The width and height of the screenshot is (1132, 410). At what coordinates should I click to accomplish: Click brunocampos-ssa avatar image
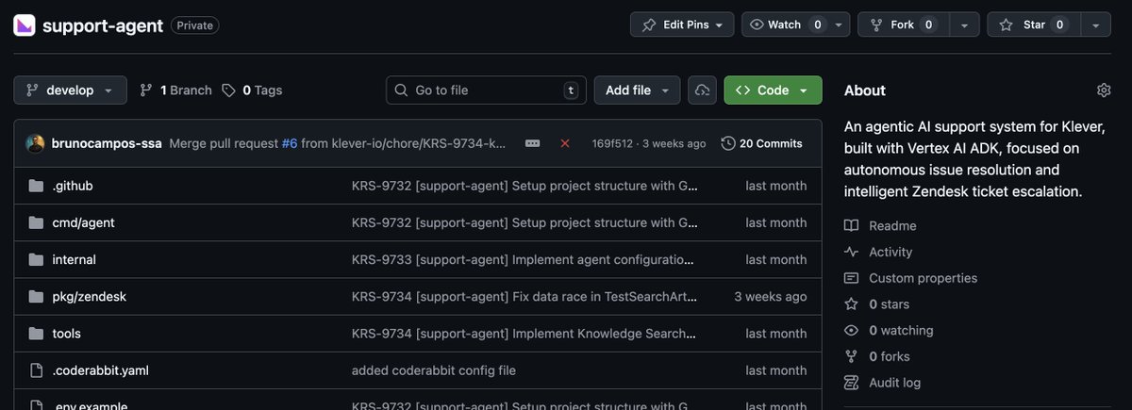click(x=35, y=143)
